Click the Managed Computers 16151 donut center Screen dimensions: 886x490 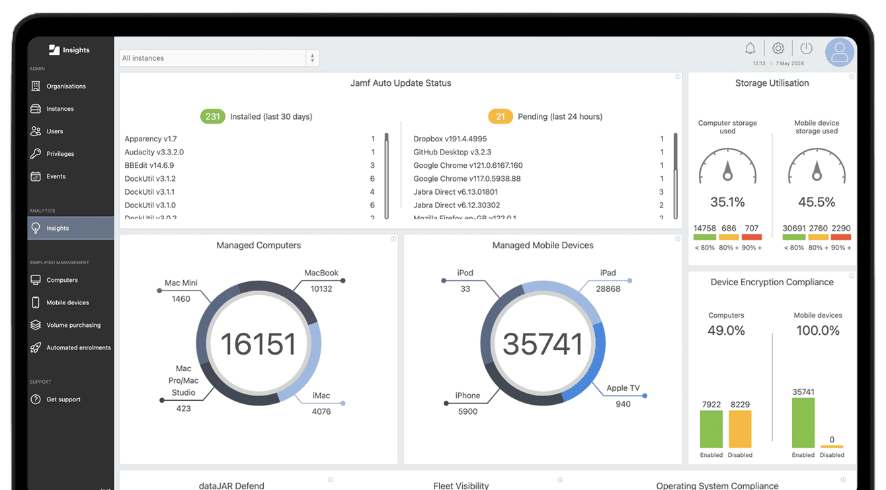[258, 344]
